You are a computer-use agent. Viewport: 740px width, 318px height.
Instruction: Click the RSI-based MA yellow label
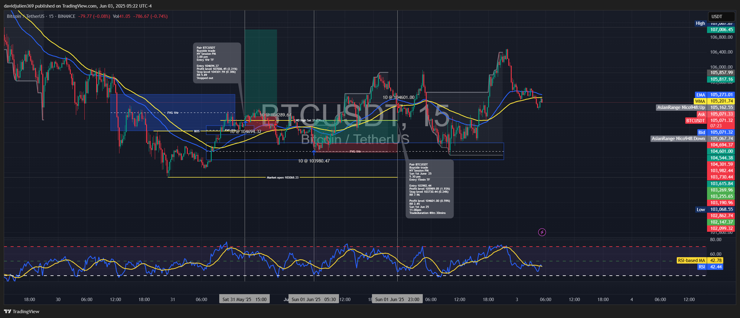point(691,261)
